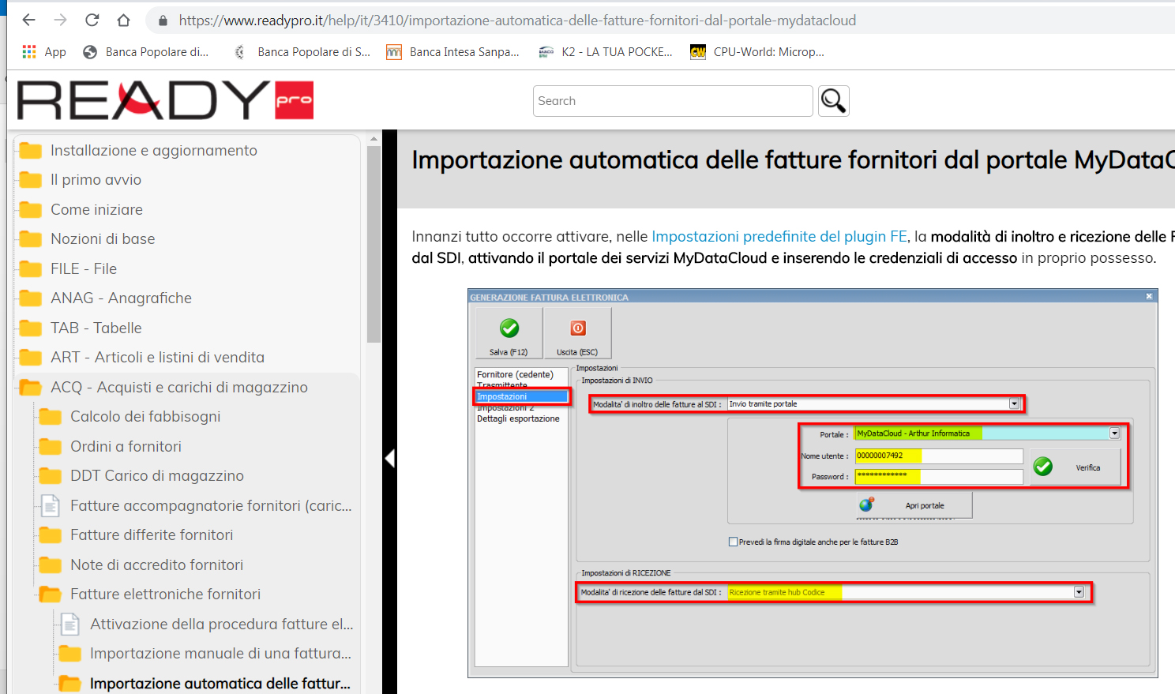Click into the Search field
The image size is (1175, 694).
673,101
